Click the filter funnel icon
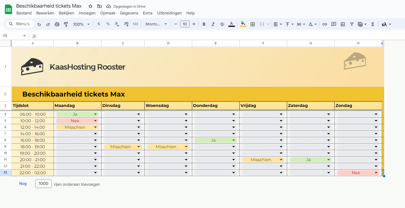This screenshot has width=405, height=208. coord(352,24)
